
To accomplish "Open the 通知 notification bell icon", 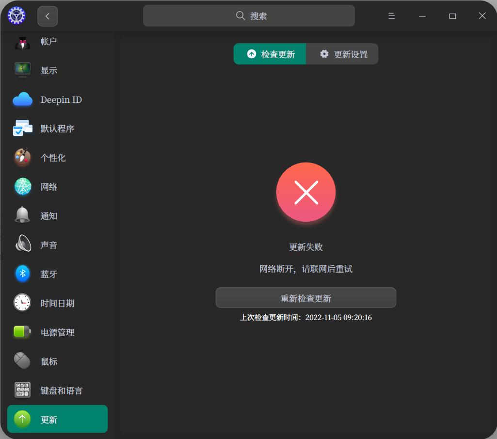I will coord(22,215).
